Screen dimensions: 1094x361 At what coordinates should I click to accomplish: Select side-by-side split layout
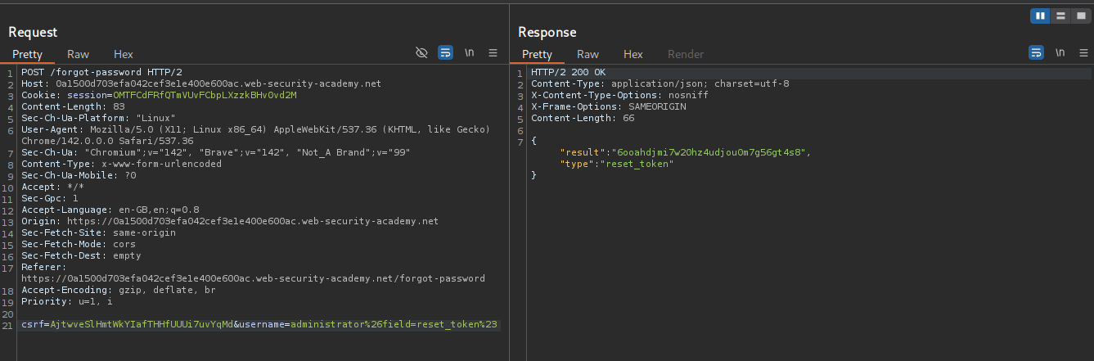1040,16
